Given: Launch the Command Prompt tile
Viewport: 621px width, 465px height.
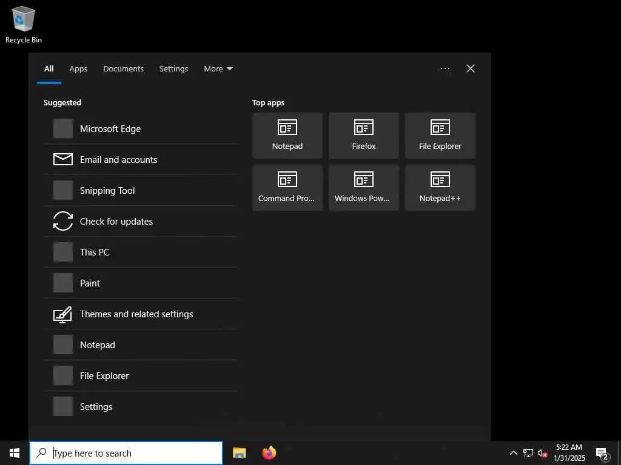Looking at the screenshot, I should 287,188.
